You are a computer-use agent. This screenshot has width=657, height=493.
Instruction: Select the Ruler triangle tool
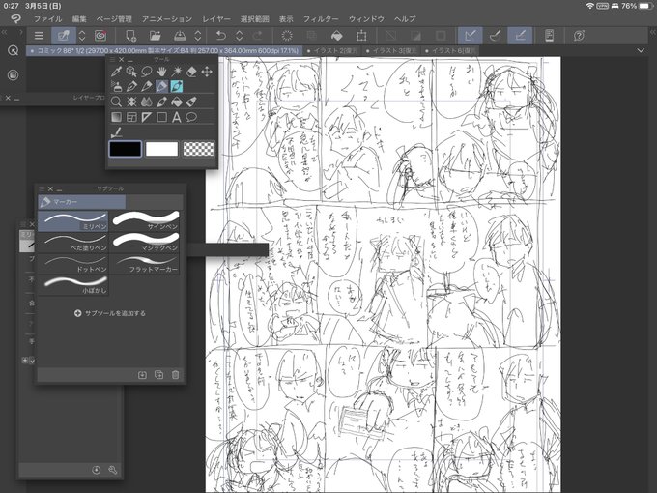click(146, 117)
